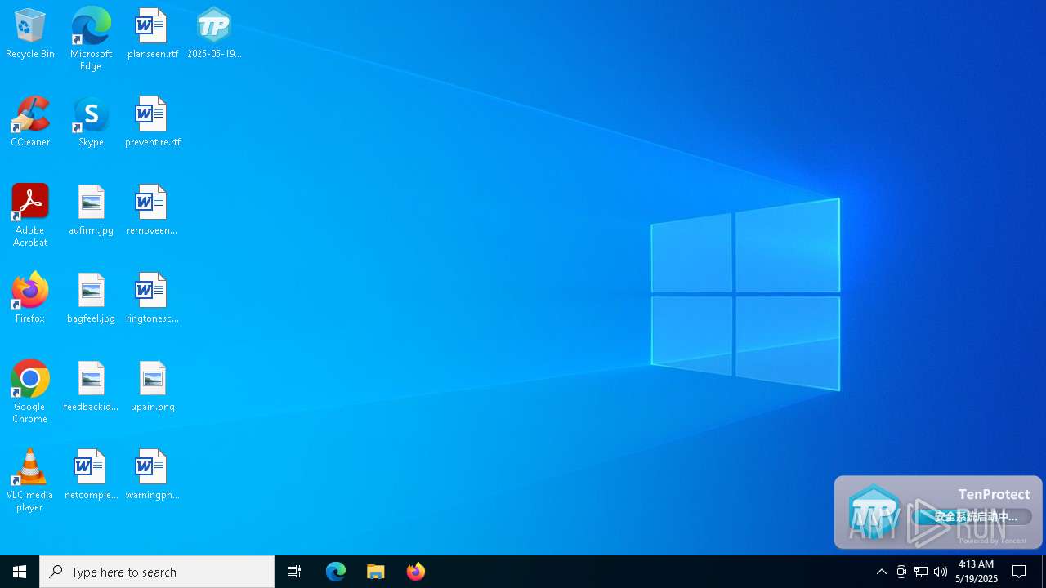Screen dimensions: 1046x588
Task: Open Google Chrome desktop shortcut
Action: 30,392
